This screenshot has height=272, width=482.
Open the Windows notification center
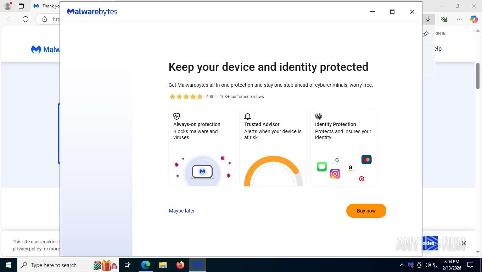(470, 265)
